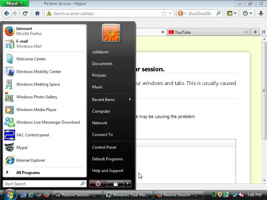Switch to Mypal Restore Session taskbar button
This screenshot has width=267, height=200.
pyautogui.click(x=77, y=195)
